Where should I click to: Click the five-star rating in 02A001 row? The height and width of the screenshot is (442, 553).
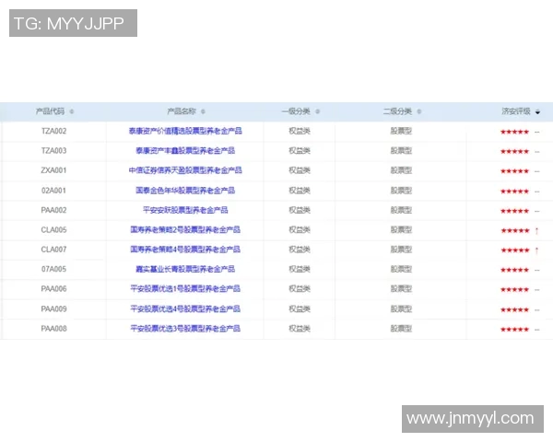[514, 192]
